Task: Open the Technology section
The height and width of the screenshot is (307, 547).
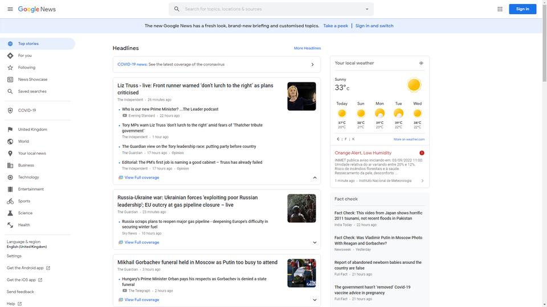Action: 38,177
